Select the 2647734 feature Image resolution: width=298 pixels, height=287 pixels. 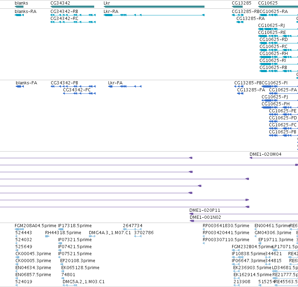(x=132, y=229)
